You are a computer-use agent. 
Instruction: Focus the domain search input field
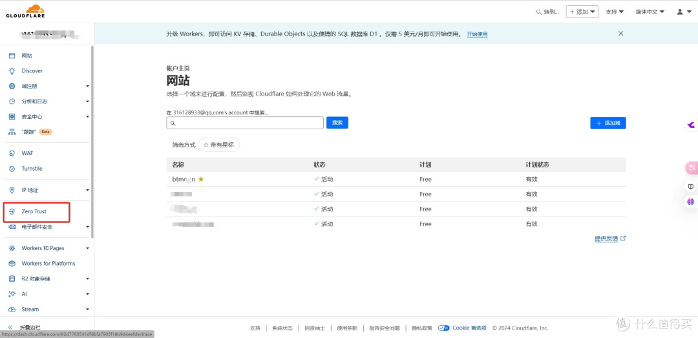(x=245, y=123)
